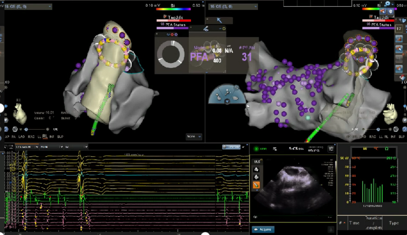Click the box labeled 17 in right sidebar
This screenshot has height=235, width=407.
pos(399,29)
